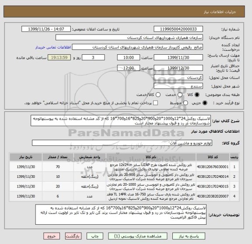Click unit عدد in row 4

click(x=90, y=196)
